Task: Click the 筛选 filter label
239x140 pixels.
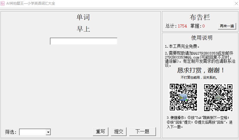Action: tap(11, 132)
